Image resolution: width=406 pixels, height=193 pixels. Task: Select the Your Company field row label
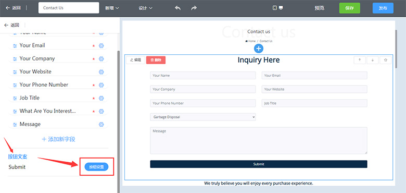tap(37, 58)
